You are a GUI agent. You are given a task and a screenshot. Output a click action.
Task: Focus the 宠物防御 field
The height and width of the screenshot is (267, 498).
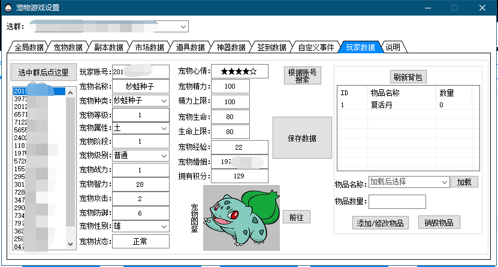[x=141, y=213]
